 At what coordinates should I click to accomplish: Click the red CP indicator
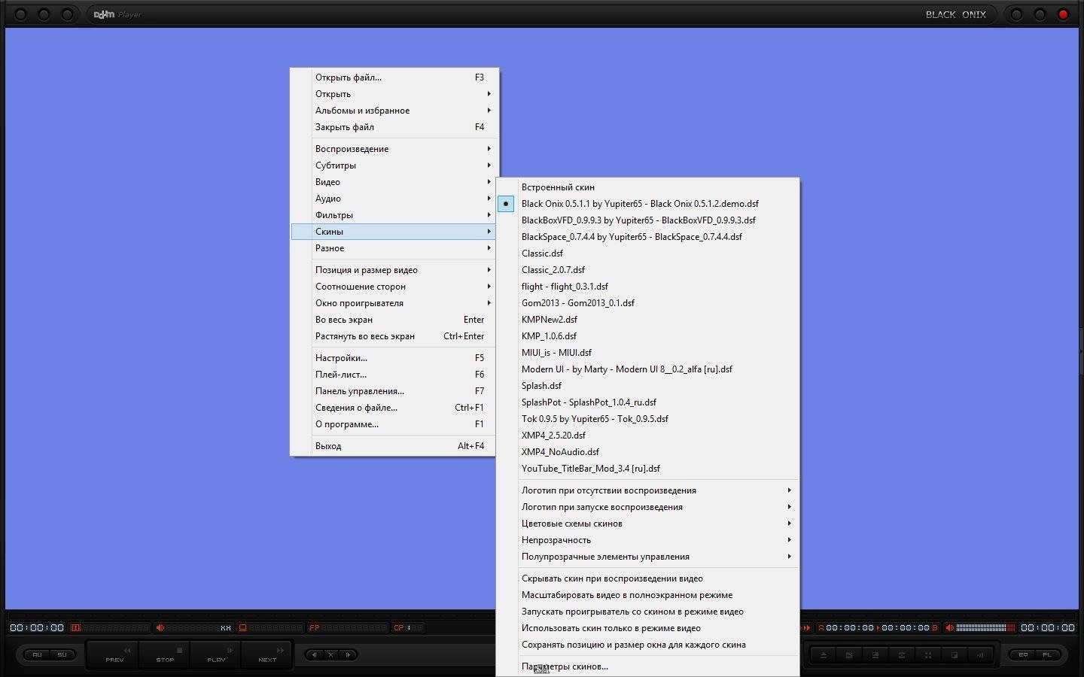coord(398,628)
